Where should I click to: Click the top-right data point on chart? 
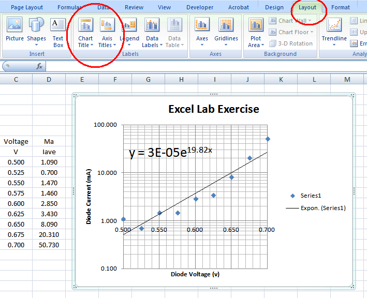tap(268, 139)
